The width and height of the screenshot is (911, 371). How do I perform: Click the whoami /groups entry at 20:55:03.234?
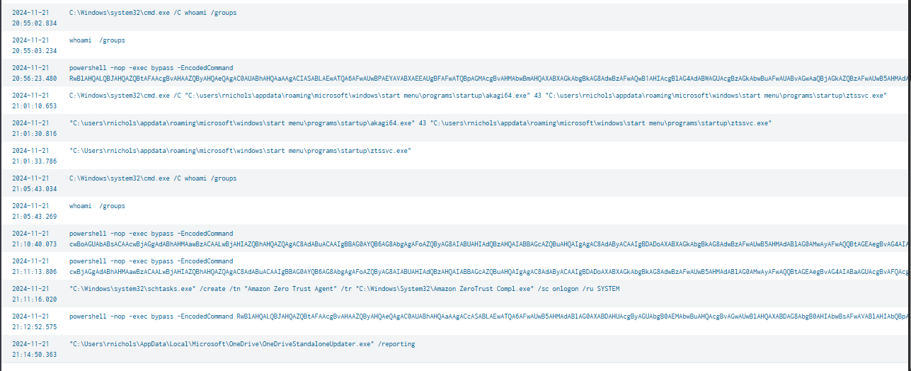pos(97,41)
